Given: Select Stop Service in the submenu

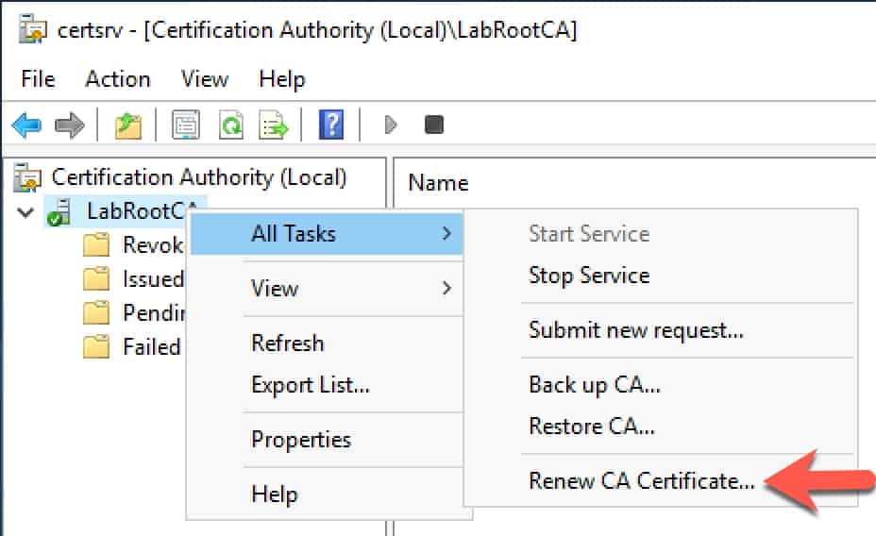Looking at the screenshot, I should pyautogui.click(x=589, y=276).
